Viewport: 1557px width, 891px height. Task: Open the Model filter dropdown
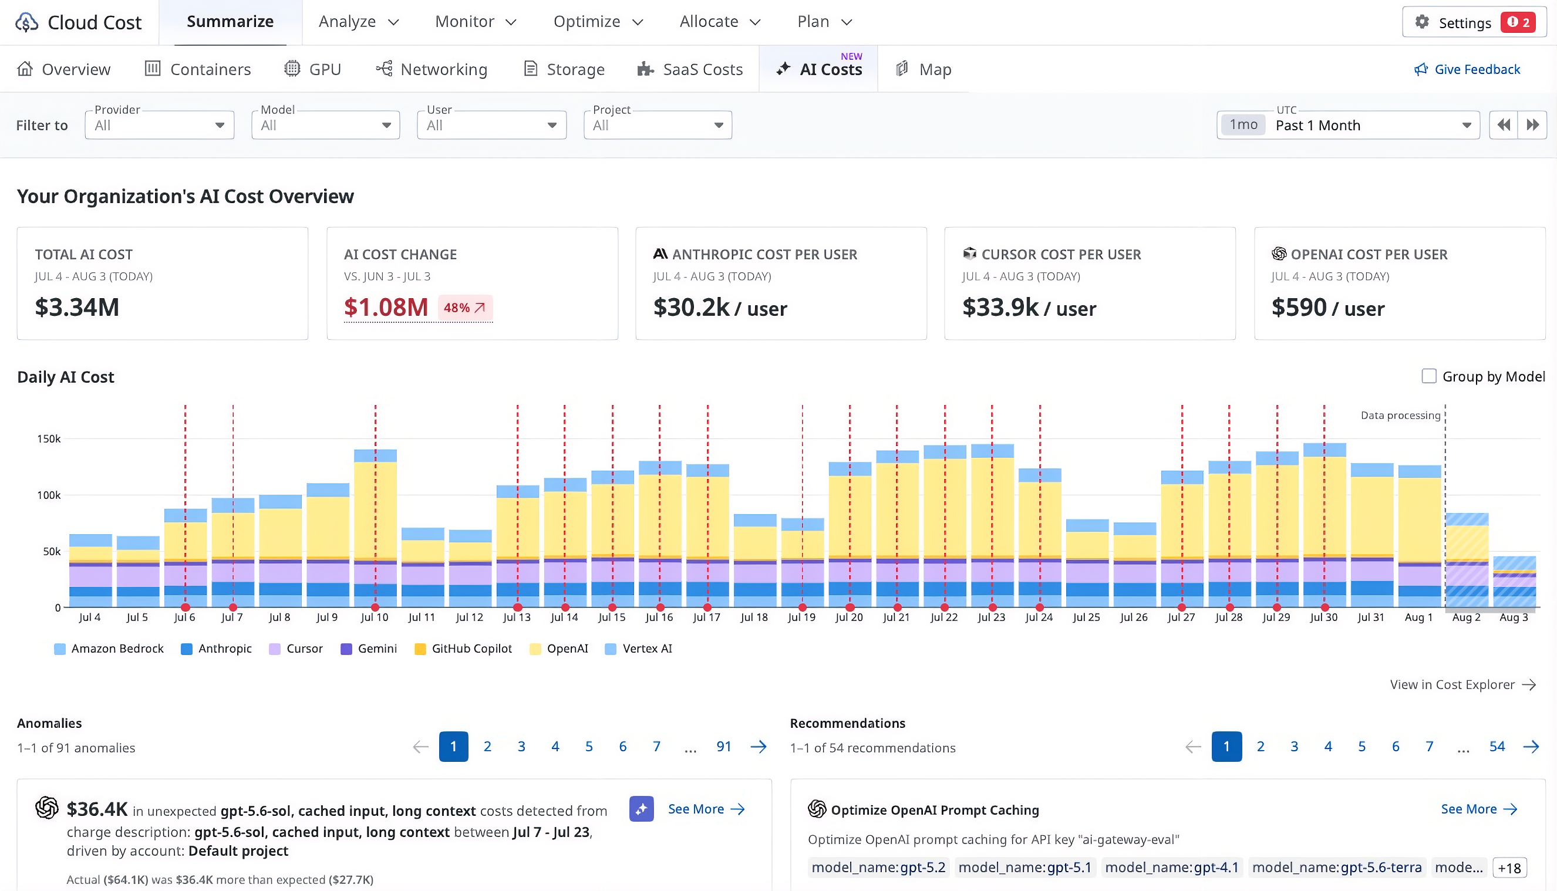pyautogui.click(x=326, y=125)
